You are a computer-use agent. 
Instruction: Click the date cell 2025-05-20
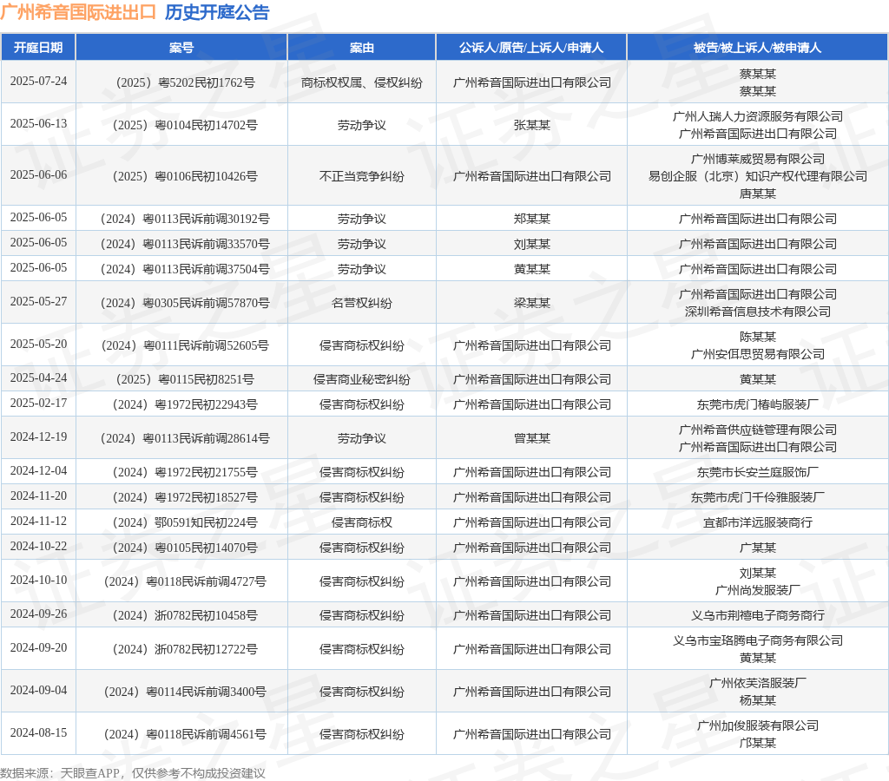click(x=38, y=344)
